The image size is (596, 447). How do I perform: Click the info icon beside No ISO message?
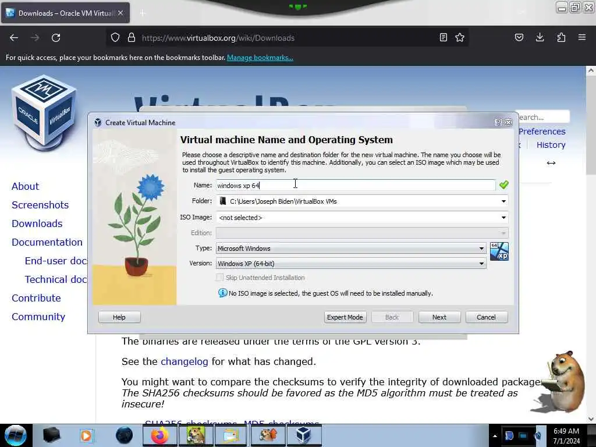223,293
